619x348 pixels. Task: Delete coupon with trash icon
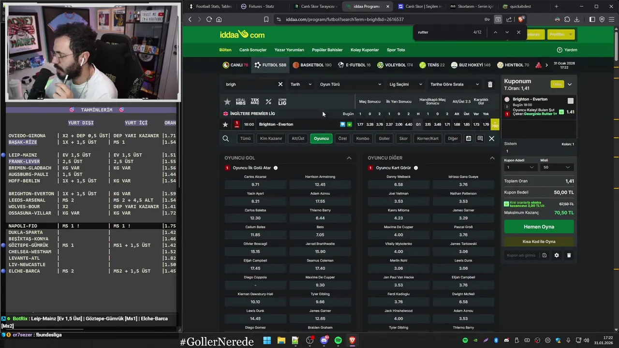point(569,255)
